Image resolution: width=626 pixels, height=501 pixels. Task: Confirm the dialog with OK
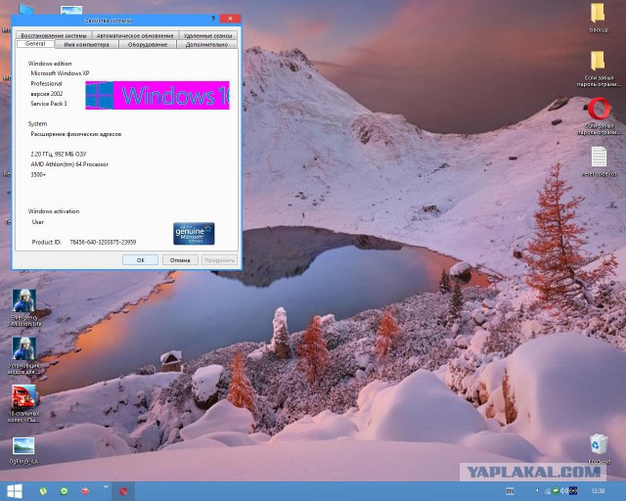click(140, 259)
